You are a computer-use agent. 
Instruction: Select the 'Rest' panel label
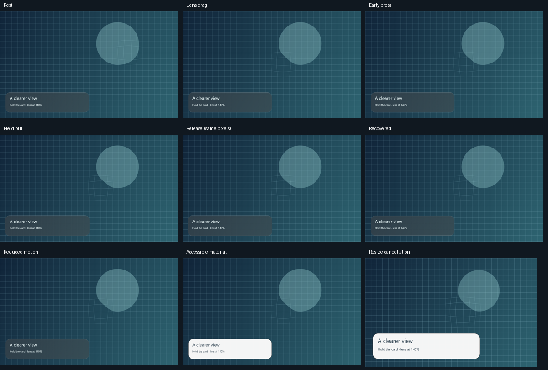[x=8, y=5]
